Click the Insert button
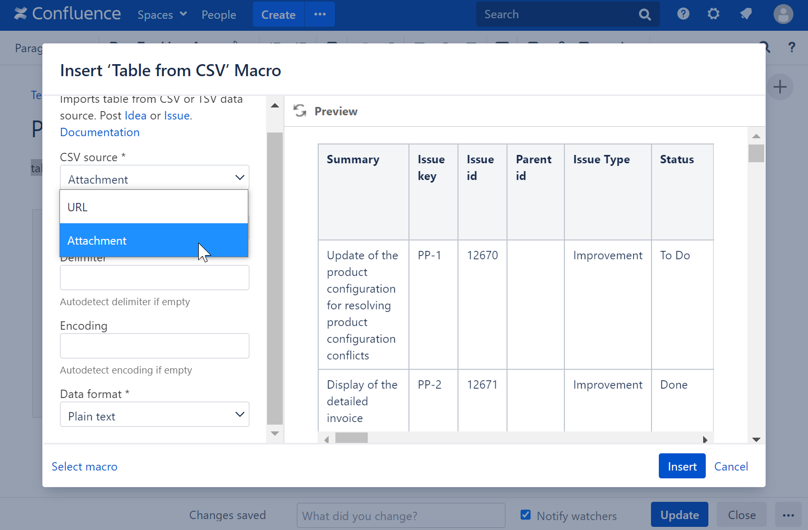 click(682, 466)
